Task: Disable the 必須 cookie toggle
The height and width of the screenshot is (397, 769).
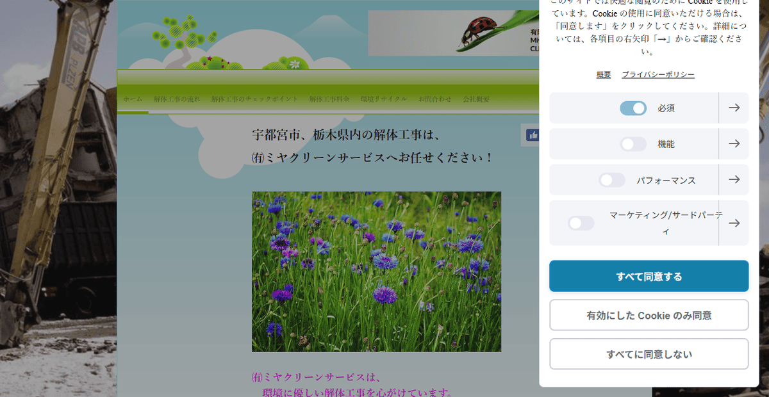Action: click(633, 108)
